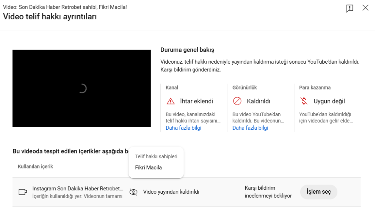
Task: Close the copyright details dialog
Action: pos(365,8)
